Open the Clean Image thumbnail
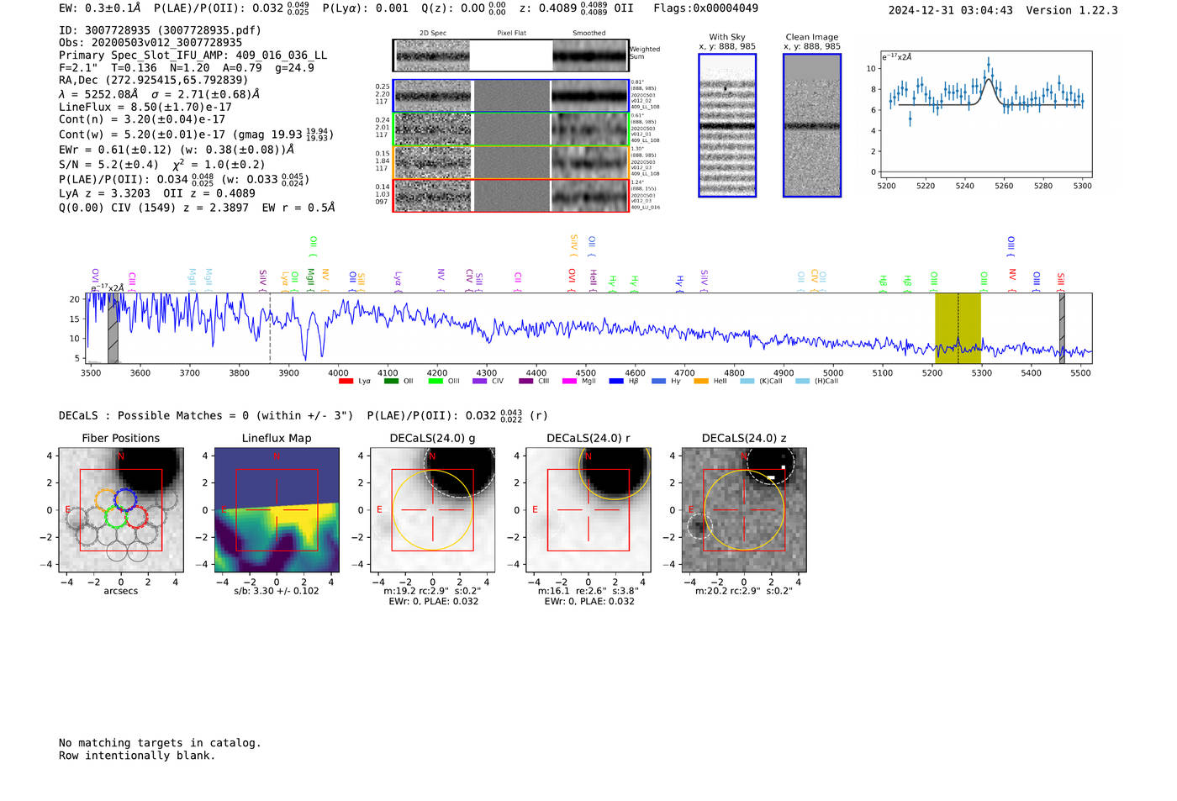The width and height of the screenshot is (1177, 801). point(812,125)
